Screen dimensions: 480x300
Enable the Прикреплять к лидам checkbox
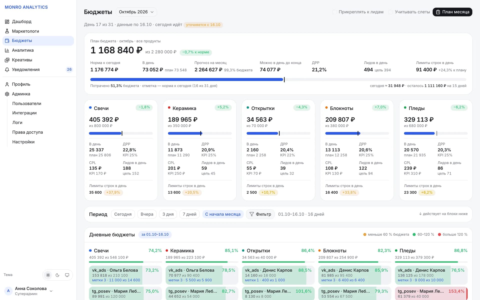pyautogui.click(x=334, y=12)
